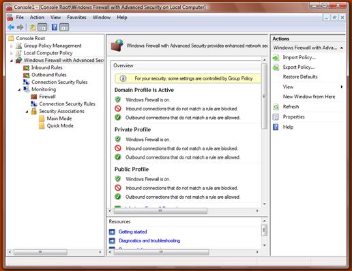Expand the Group Policy Management node

(x=12, y=46)
